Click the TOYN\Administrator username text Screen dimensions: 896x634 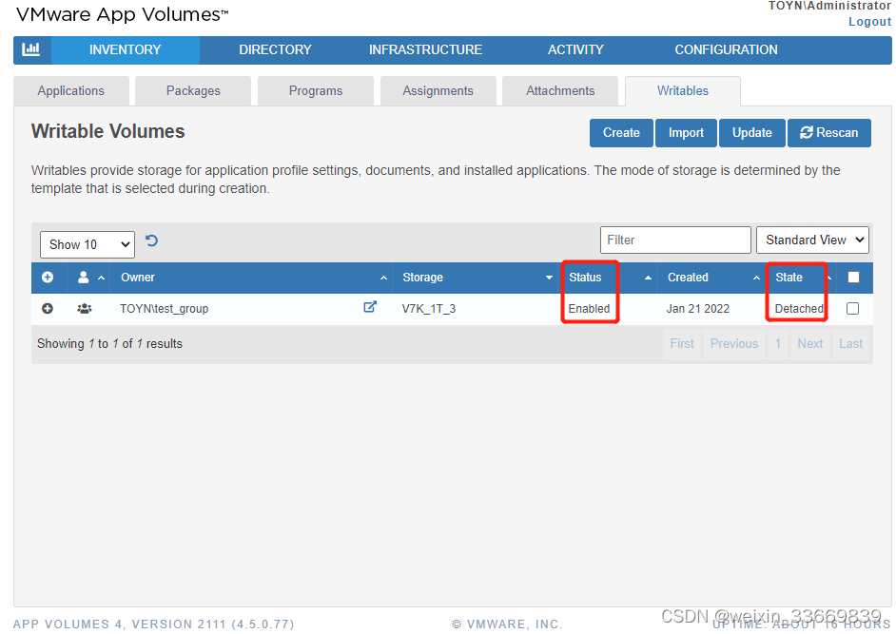coord(829,6)
